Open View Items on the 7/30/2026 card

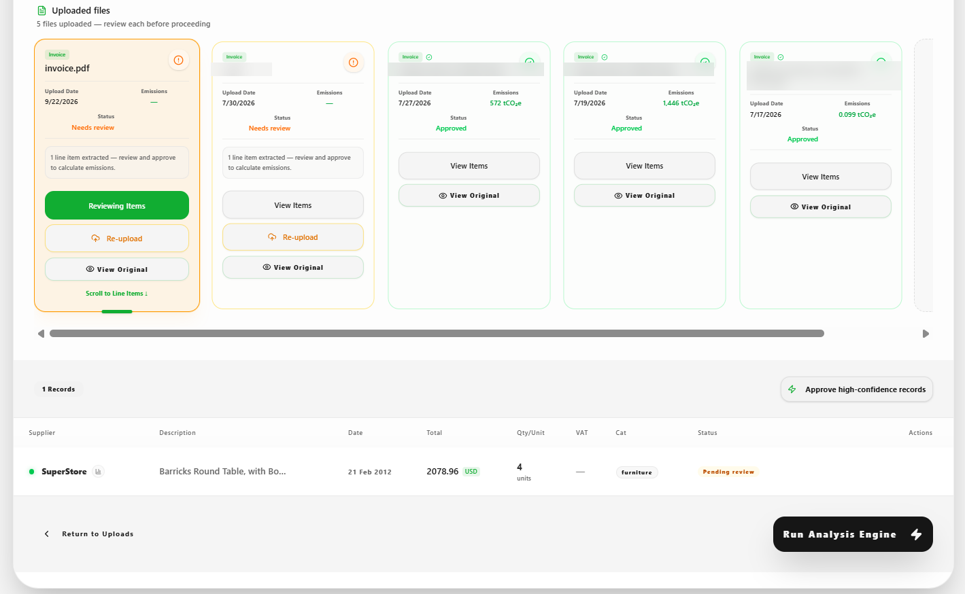(x=293, y=205)
